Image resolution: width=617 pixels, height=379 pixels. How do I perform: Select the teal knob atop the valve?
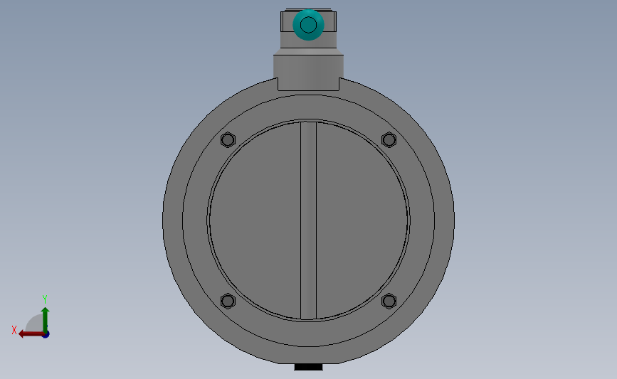coord(309,25)
